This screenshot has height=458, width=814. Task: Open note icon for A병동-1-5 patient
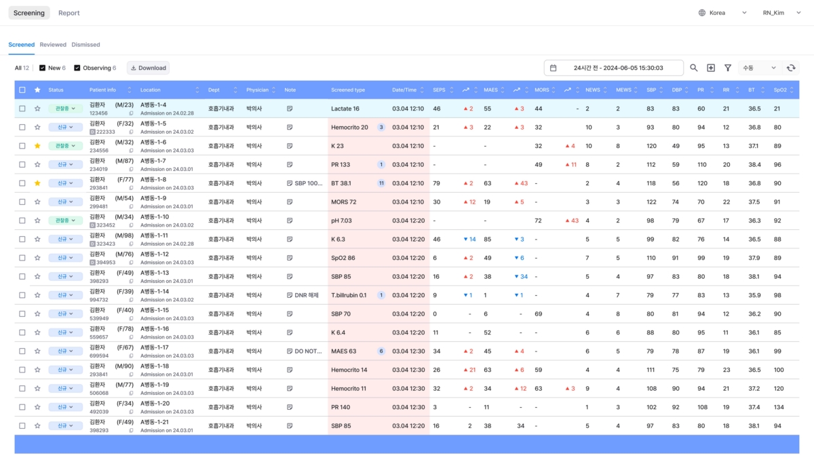(290, 127)
